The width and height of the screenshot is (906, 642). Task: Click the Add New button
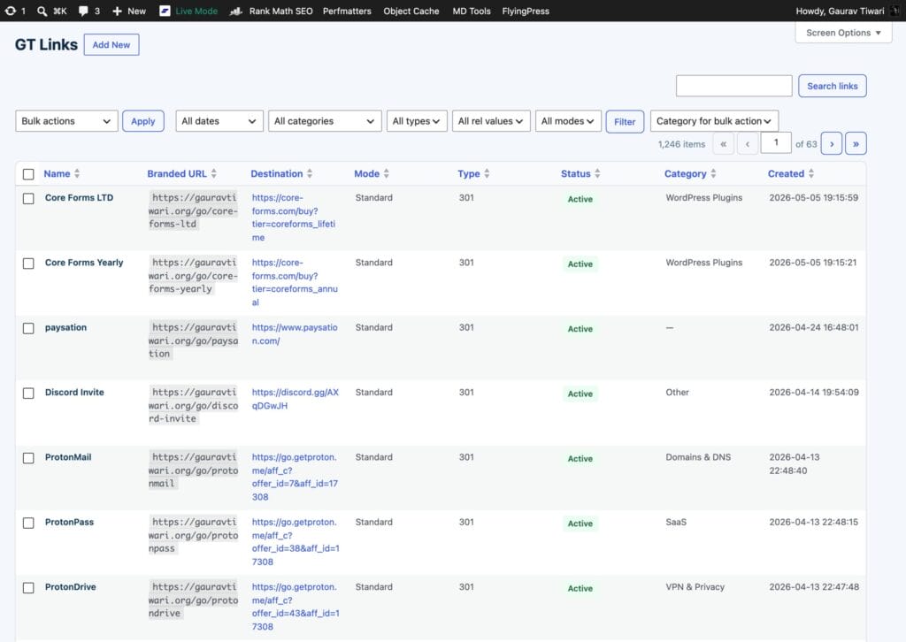[111, 45]
